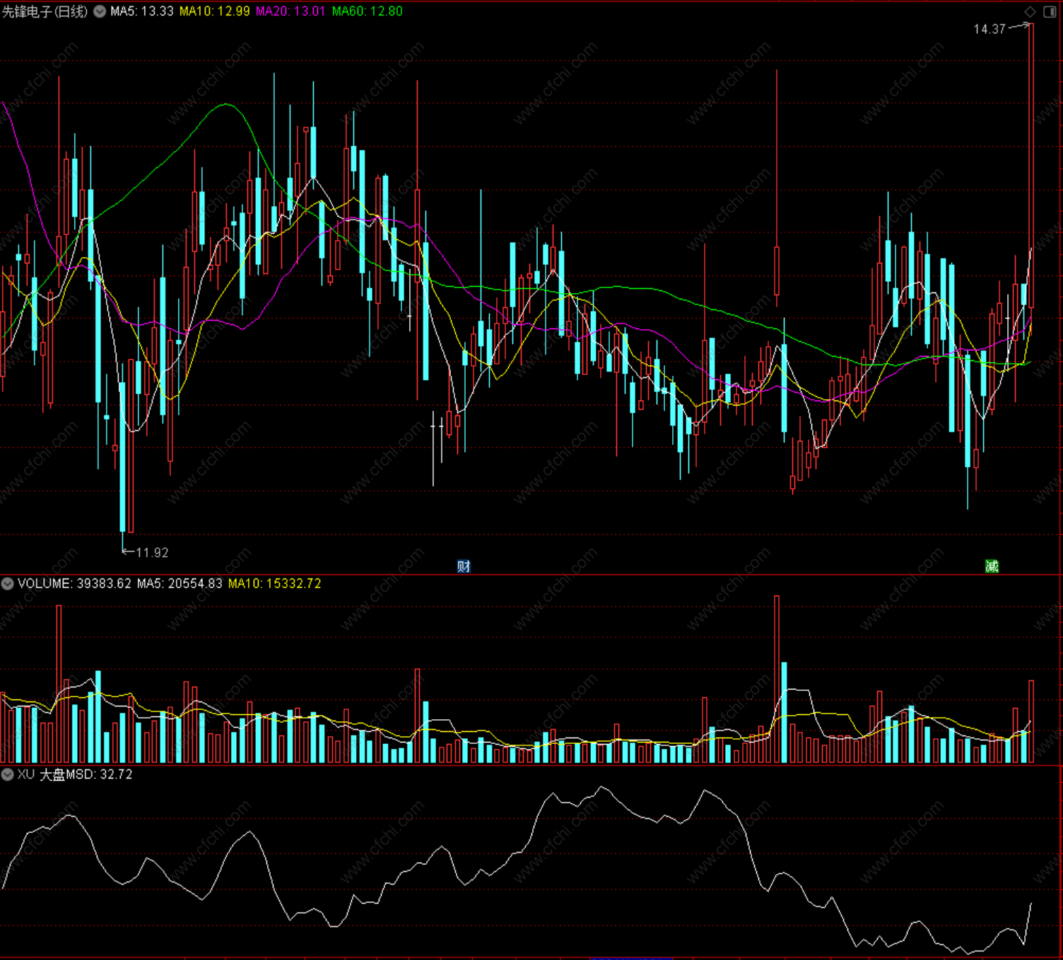Screen dimensions: 1063x960
Task: Click the magenta MA20: 13.01 label
Action: coord(290,11)
